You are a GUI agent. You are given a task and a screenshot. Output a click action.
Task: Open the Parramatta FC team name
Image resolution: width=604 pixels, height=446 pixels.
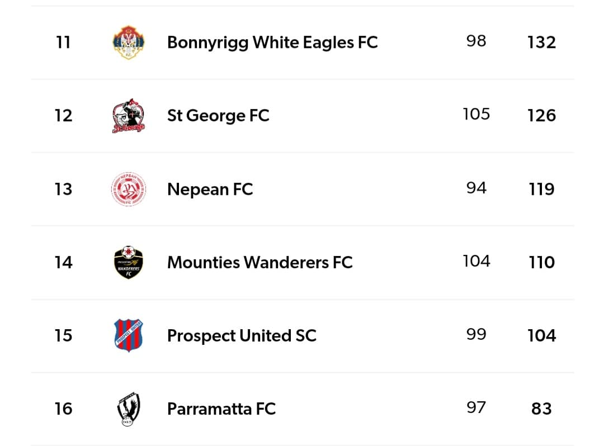(221, 409)
